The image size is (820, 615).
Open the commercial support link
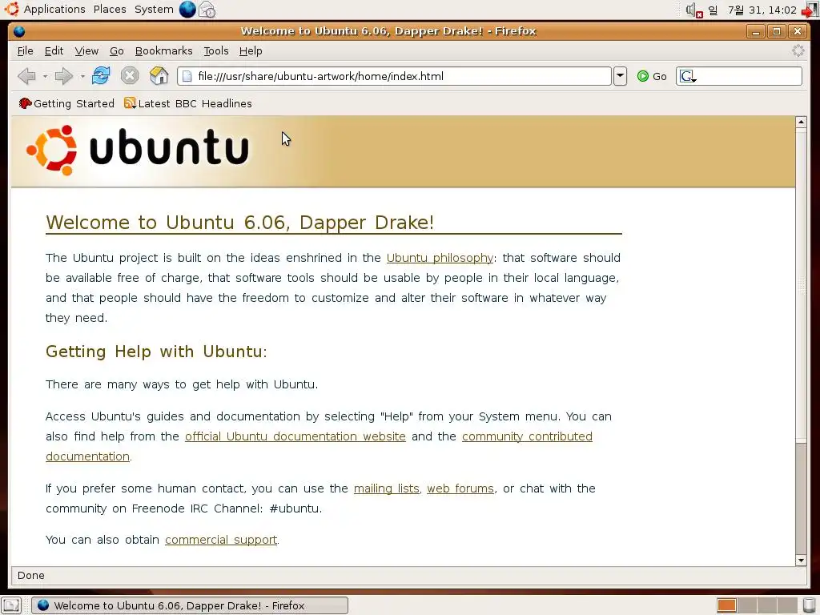click(221, 540)
